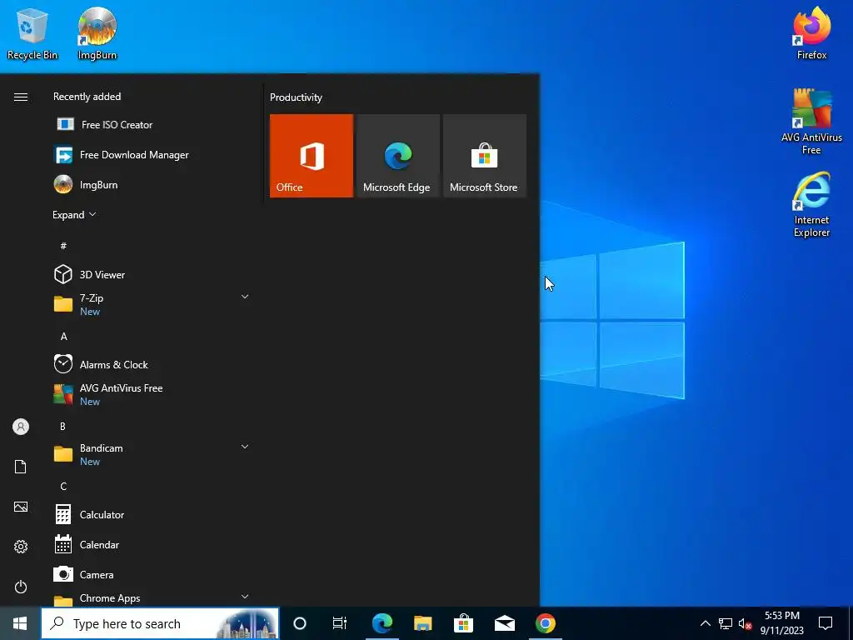The width and height of the screenshot is (853, 640).
Task: Expand the 7-Zip folder
Action: 245,297
